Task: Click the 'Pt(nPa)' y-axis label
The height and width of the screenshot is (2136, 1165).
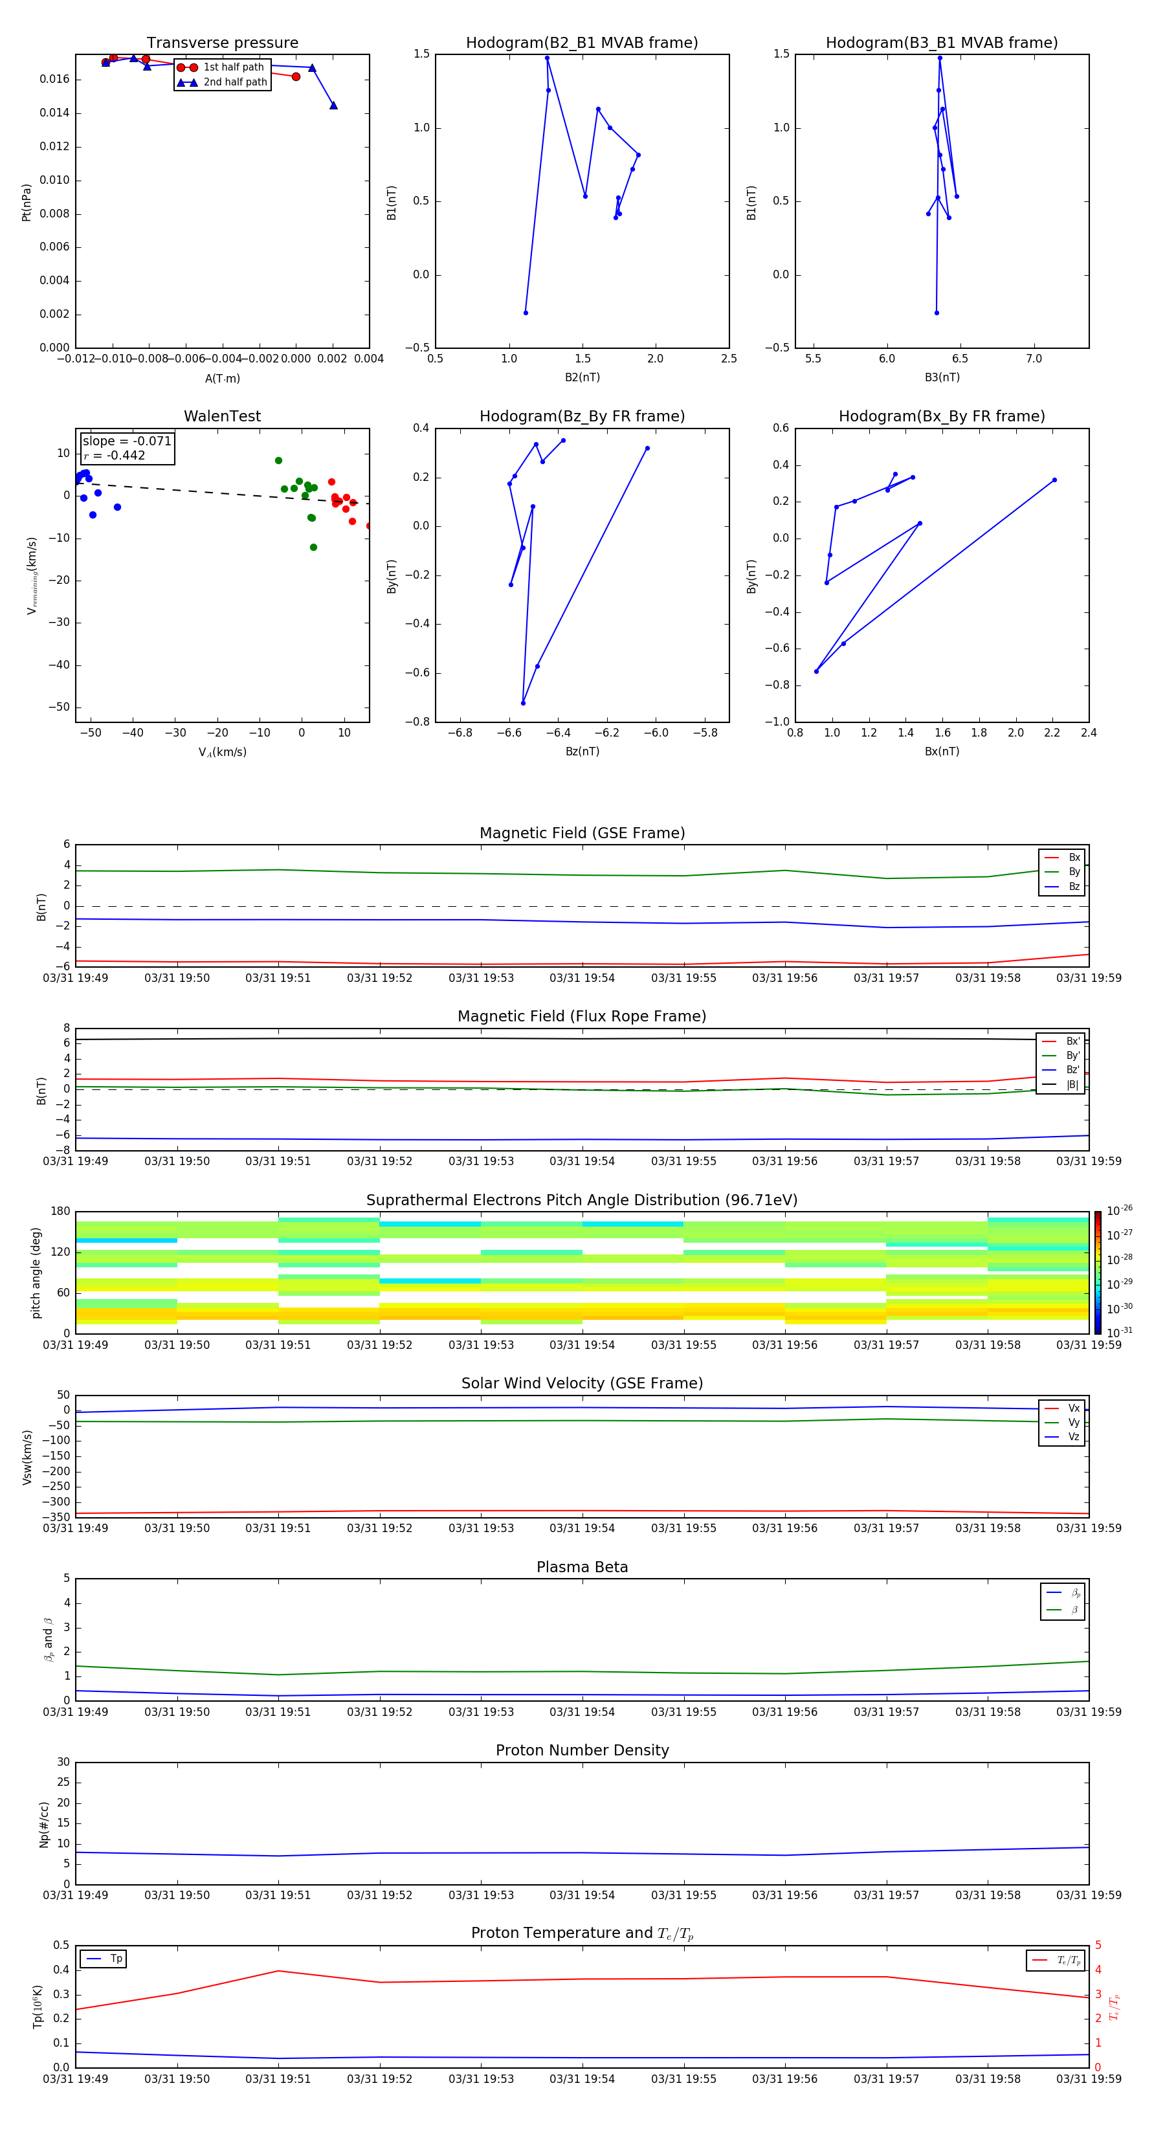Action: [27, 201]
